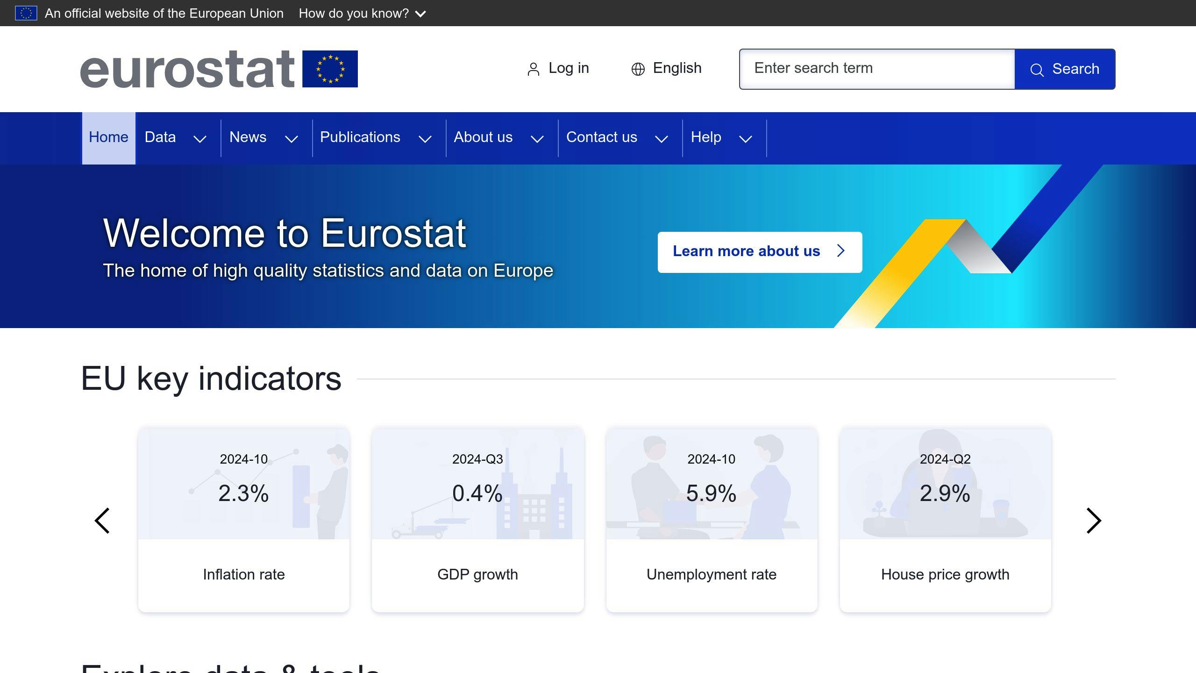Open the Contact us menu item
This screenshot has height=673, width=1196.
pyautogui.click(x=602, y=137)
